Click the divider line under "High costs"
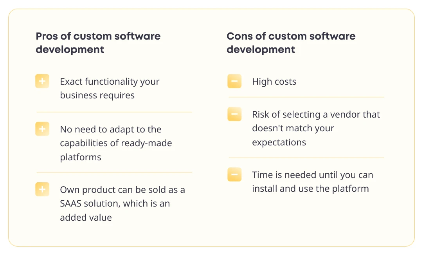Viewport: 423px width, 254px height. tap(306, 97)
